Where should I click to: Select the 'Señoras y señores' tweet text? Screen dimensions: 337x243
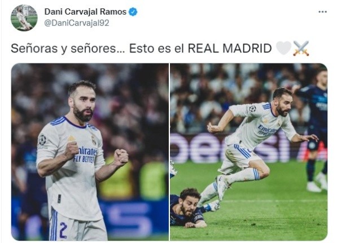63,48
